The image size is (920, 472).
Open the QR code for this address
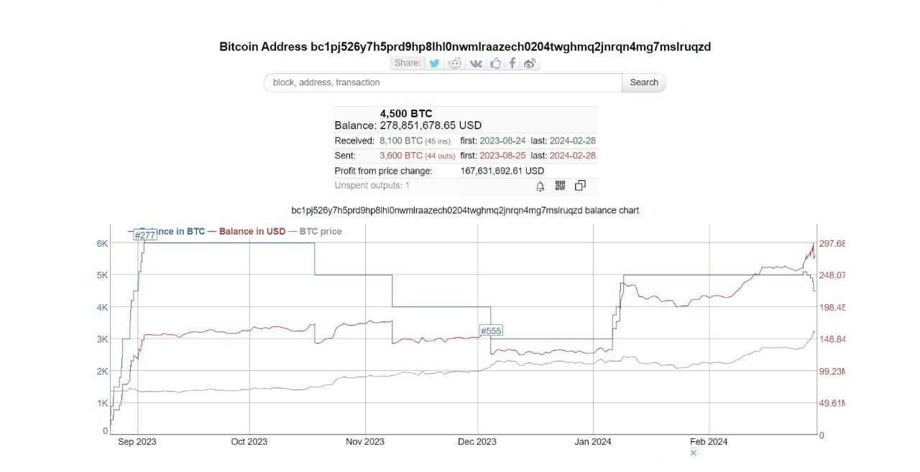tap(561, 186)
